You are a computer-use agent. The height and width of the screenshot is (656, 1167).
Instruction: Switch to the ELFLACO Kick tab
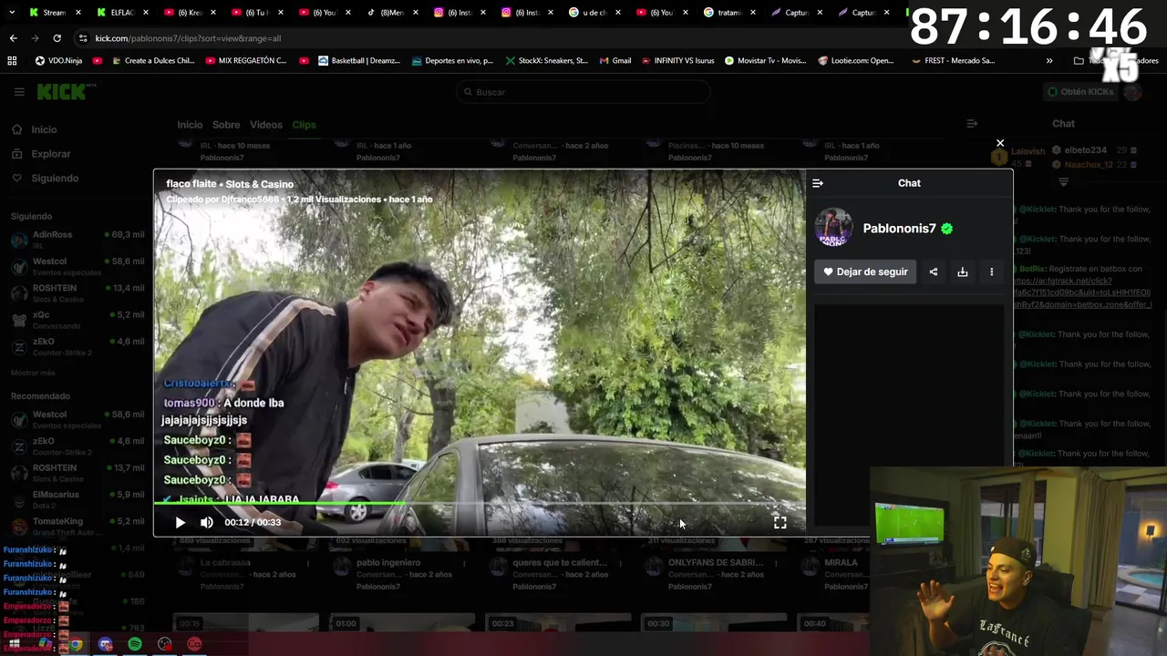123,13
